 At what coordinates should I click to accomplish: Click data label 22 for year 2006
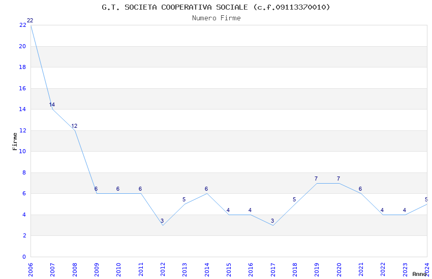(x=30, y=20)
